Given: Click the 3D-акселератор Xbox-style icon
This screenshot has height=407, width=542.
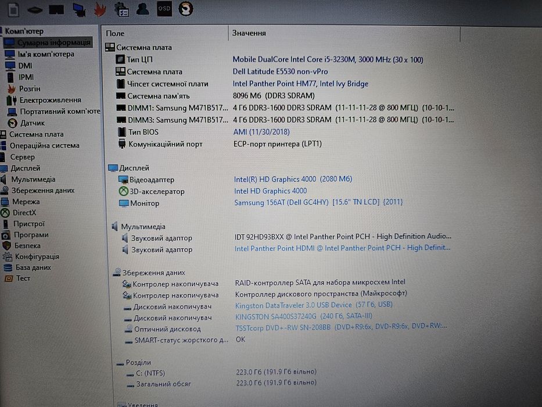Looking at the screenshot, I should [x=123, y=191].
